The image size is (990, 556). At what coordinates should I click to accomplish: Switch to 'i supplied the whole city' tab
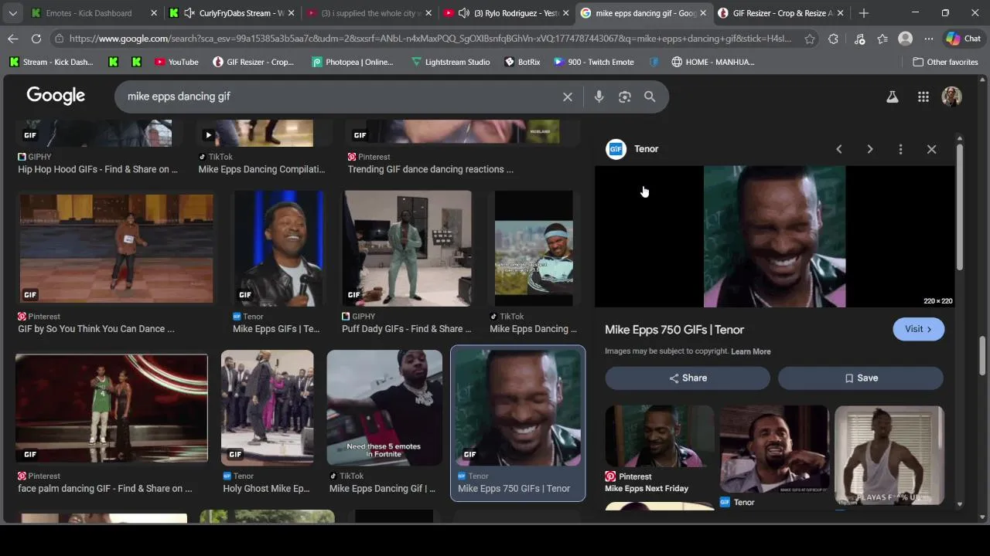point(369,13)
